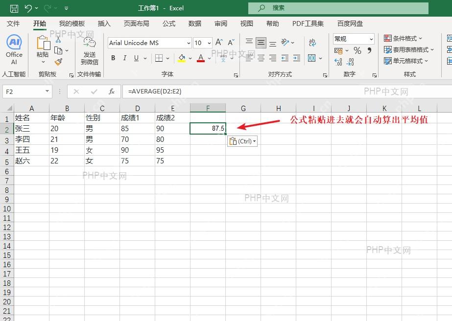Increase the indent
The image size is (452, 321).
coord(297,58)
